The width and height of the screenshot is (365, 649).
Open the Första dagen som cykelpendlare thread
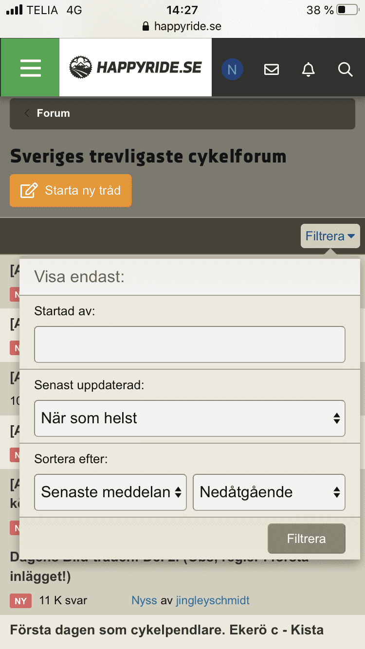pyautogui.click(x=166, y=630)
